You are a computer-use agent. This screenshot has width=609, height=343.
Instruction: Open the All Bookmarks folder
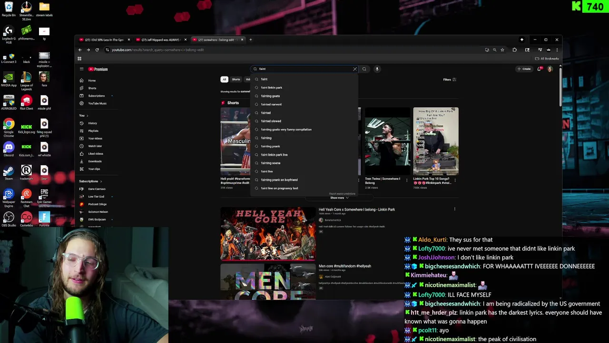pos(547,59)
